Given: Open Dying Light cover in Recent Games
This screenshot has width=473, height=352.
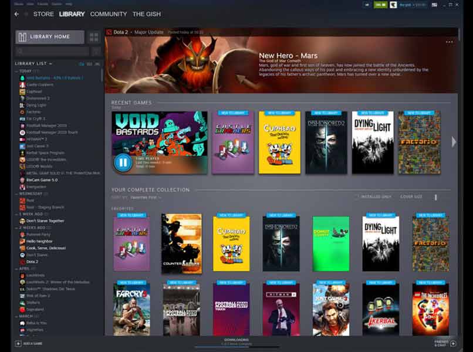Looking at the screenshot, I should point(373,143).
